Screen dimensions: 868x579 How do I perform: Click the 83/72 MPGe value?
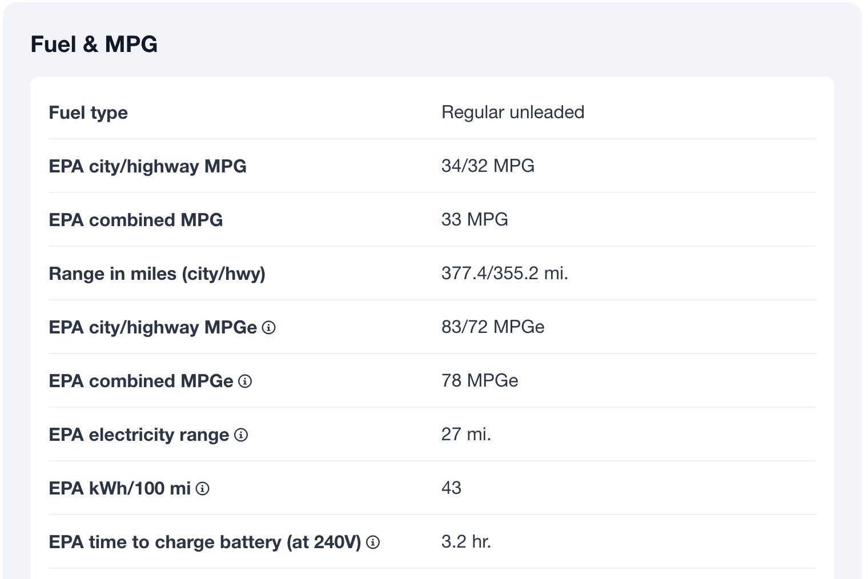(492, 327)
